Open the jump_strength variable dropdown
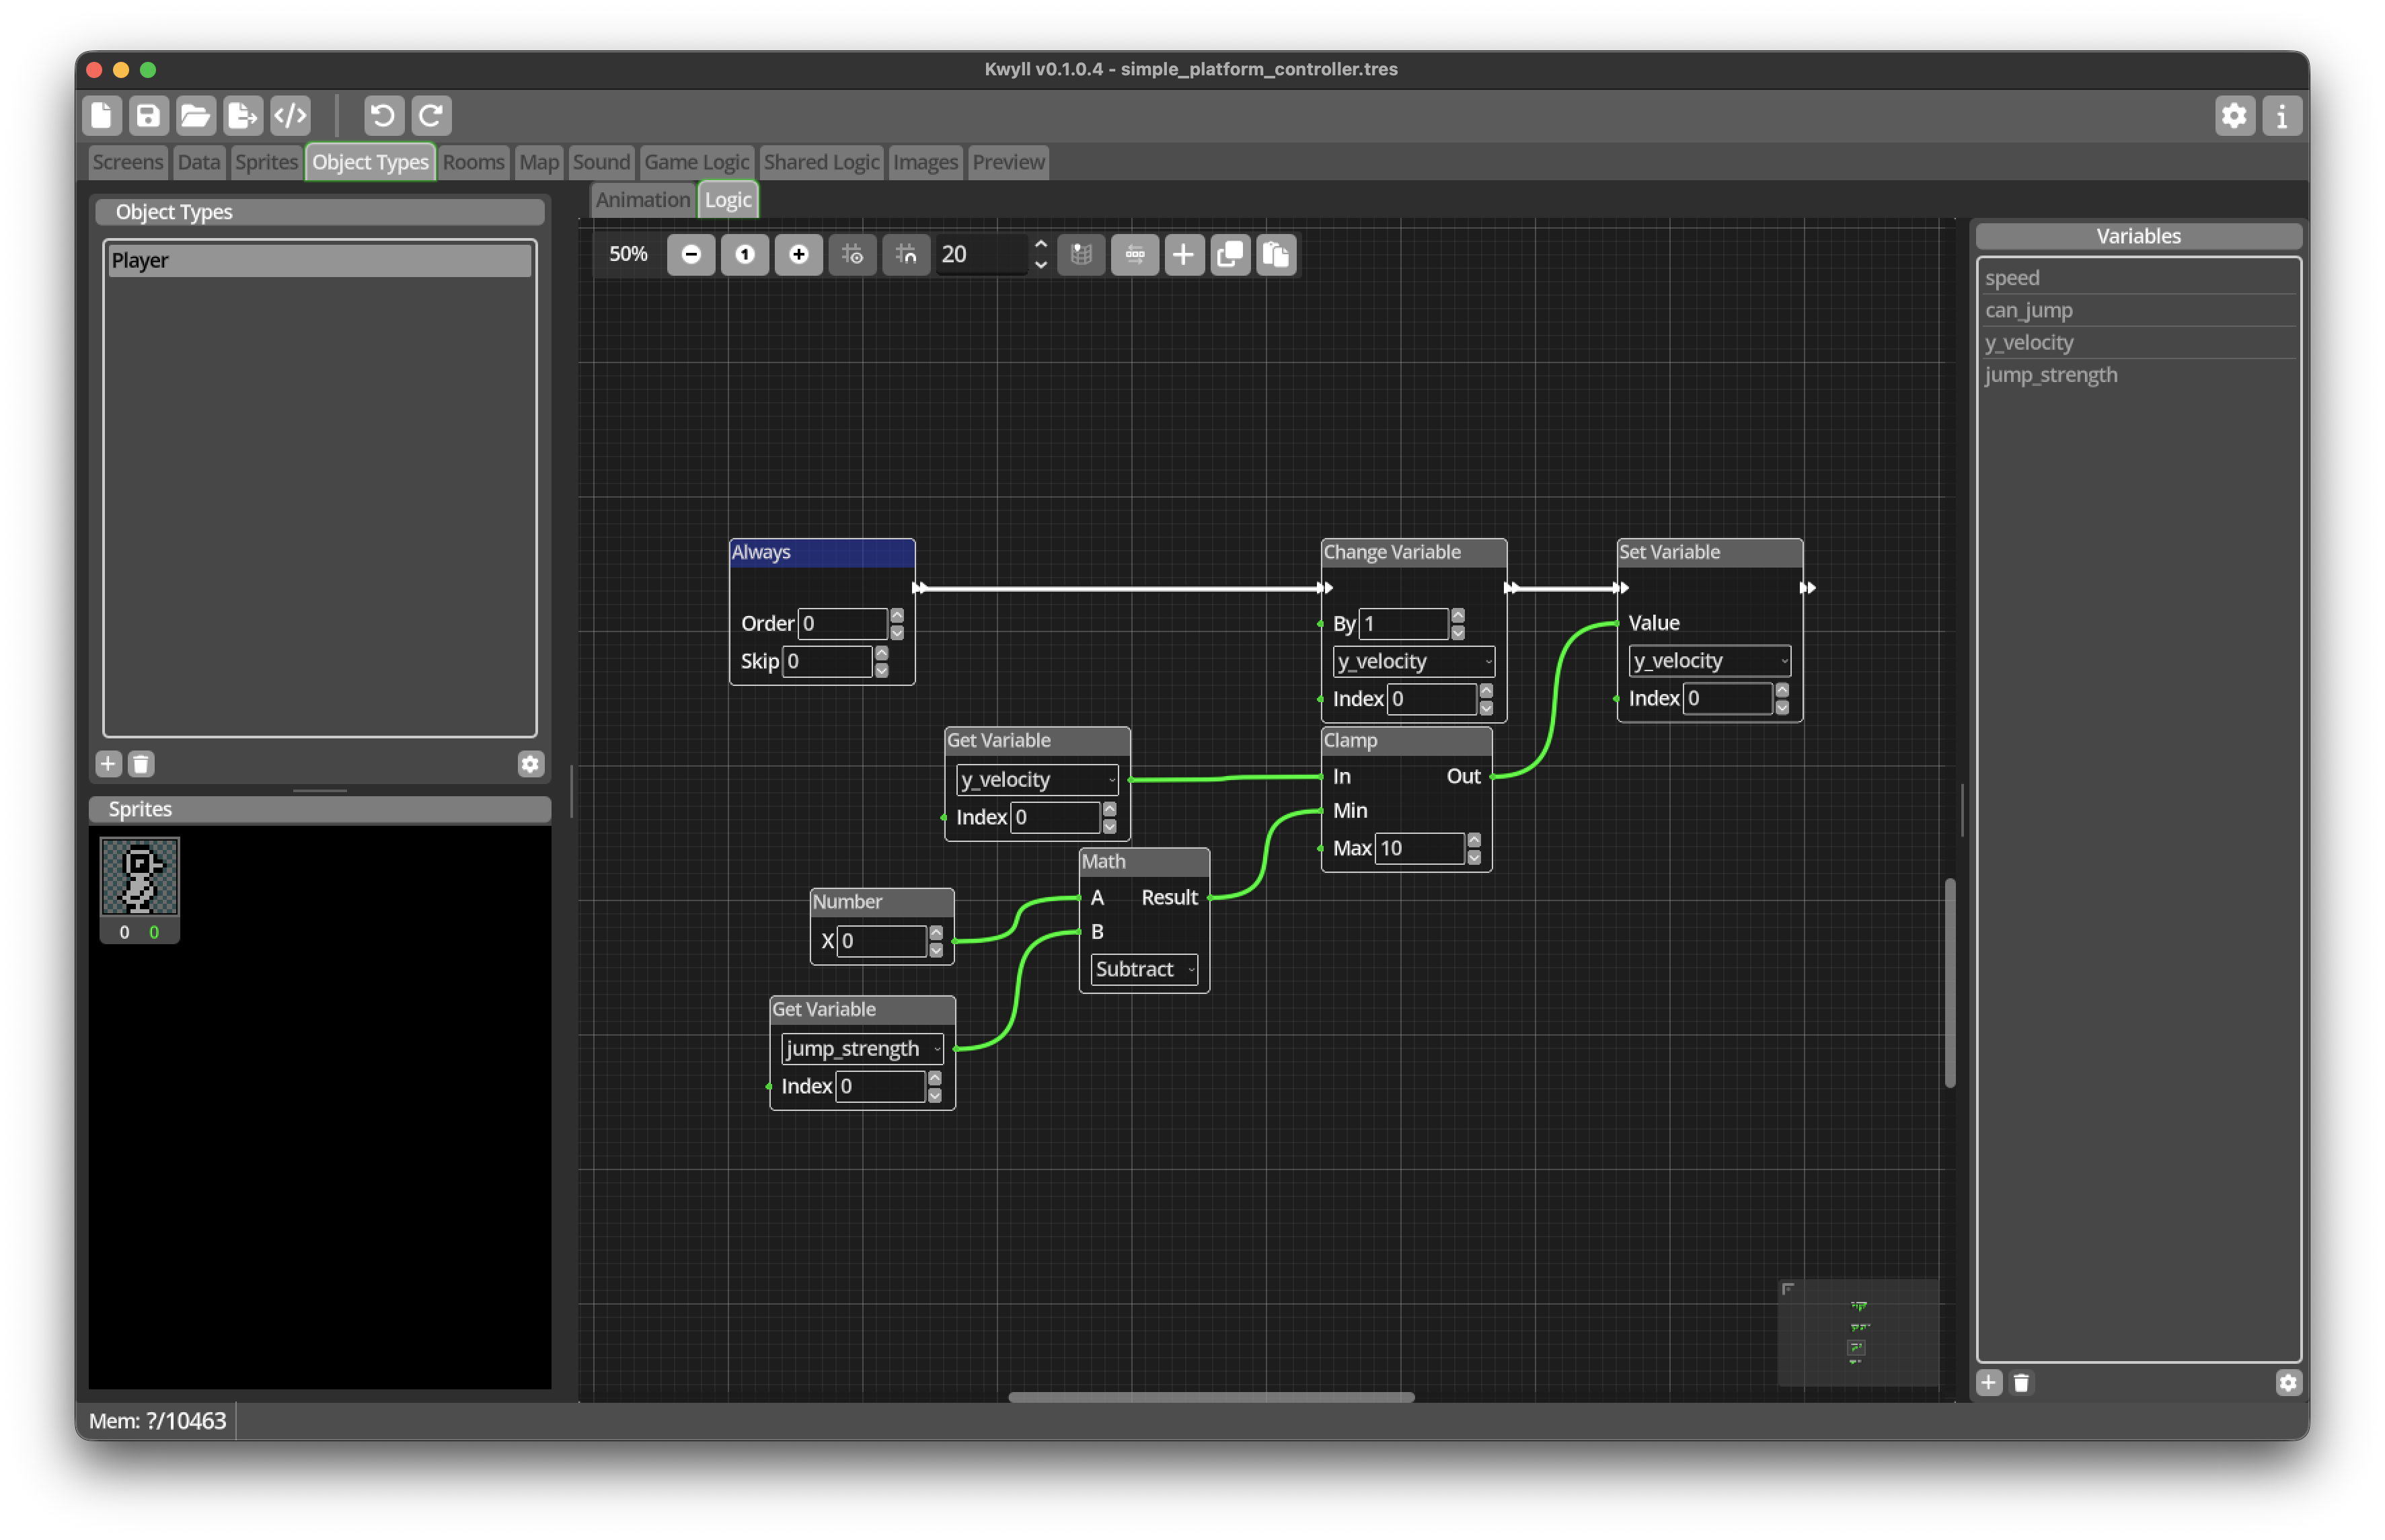This screenshot has width=2385, height=1540. pyautogui.click(x=862, y=1048)
